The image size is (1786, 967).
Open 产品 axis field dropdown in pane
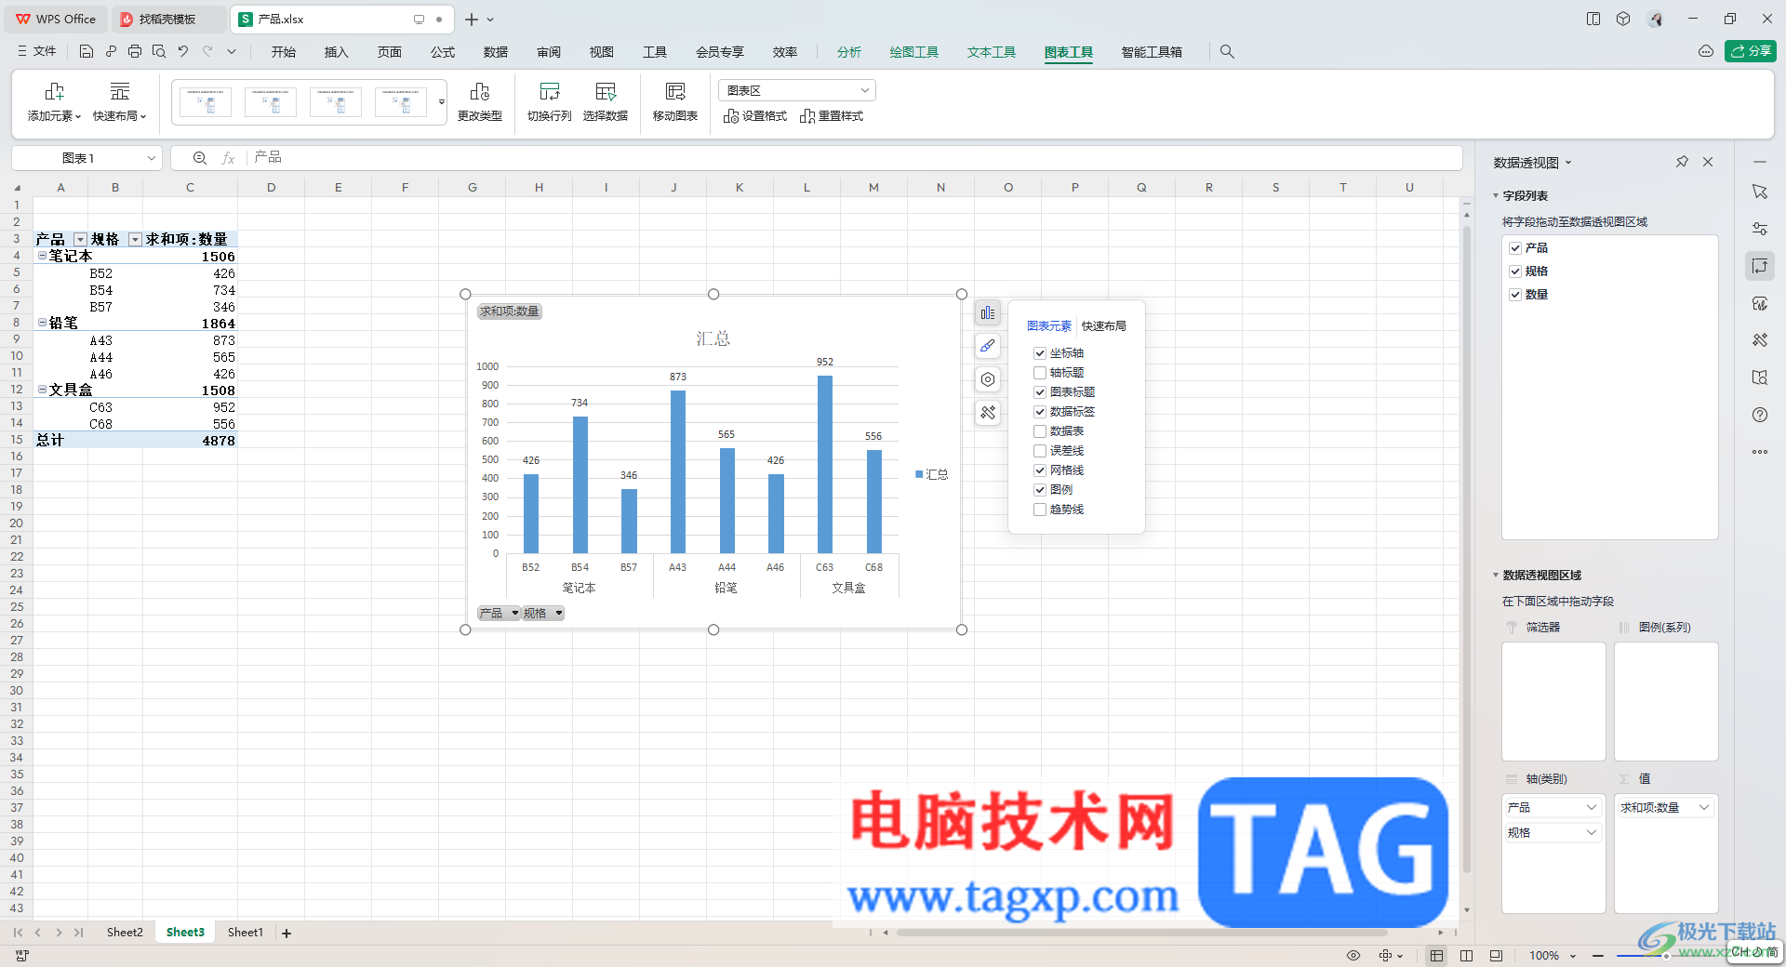[1592, 807]
